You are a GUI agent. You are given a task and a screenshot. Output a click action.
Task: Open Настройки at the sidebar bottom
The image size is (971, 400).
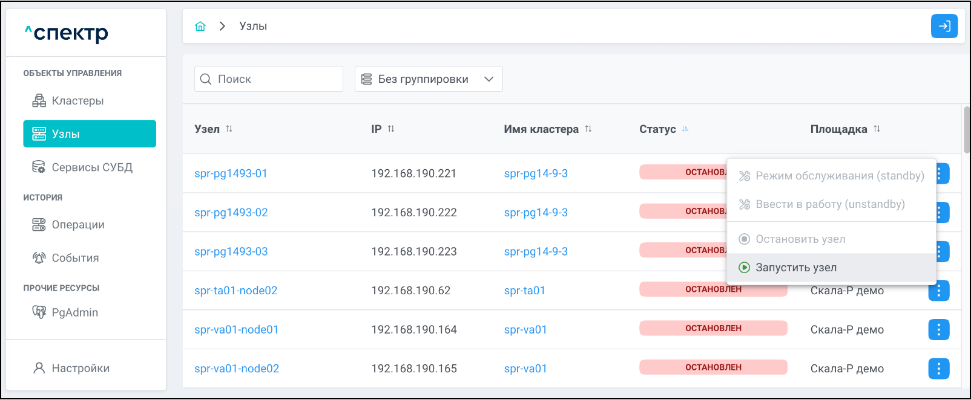tap(80, 369)
